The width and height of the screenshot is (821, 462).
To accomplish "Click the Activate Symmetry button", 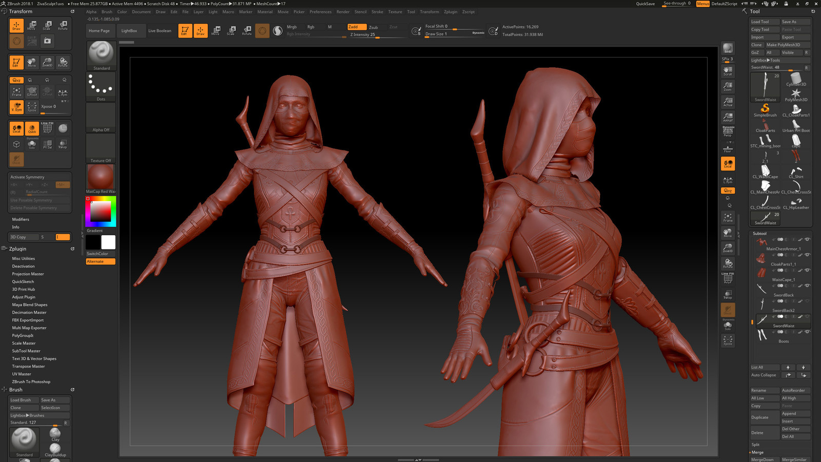I will tap(40, 177).
